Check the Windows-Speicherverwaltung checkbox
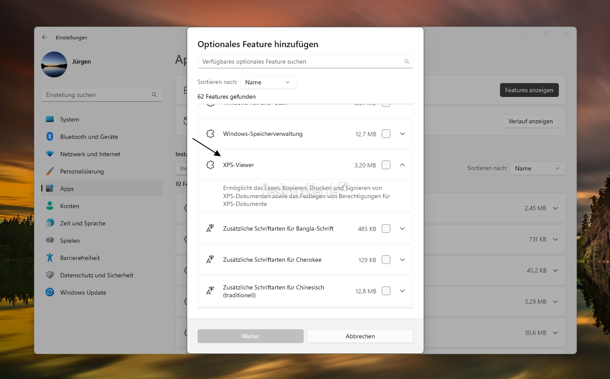 pos(386,134)
